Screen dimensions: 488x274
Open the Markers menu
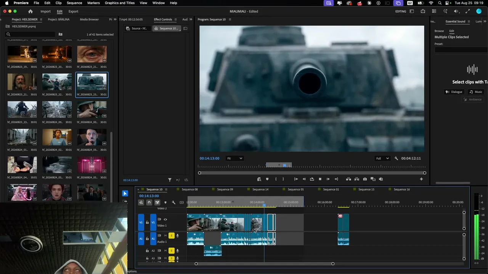pos(93,3)
